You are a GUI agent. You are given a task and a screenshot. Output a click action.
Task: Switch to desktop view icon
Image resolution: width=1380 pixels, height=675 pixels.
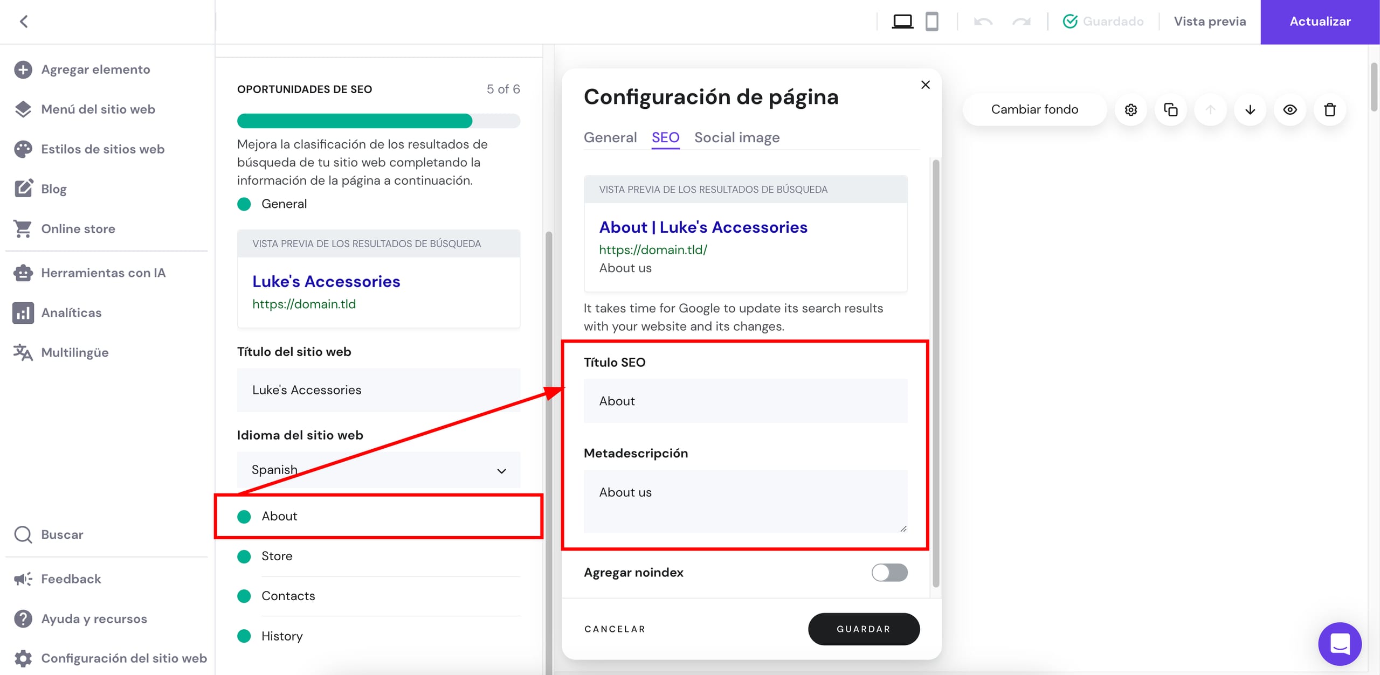pyautogui.click(x=902, y=22)
